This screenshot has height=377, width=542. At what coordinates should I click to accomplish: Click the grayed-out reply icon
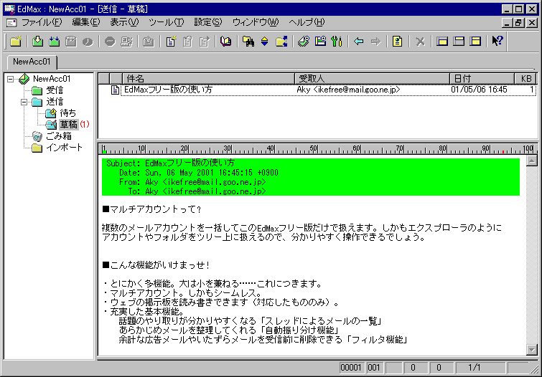tap(187, 42)
